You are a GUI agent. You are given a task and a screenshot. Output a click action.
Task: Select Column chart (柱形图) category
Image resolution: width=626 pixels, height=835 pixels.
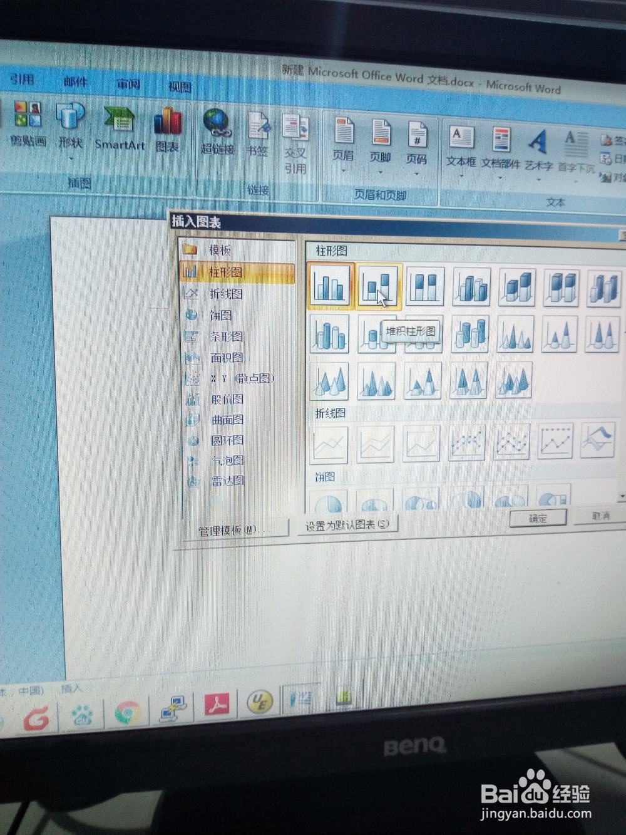[x=237, y=272]
